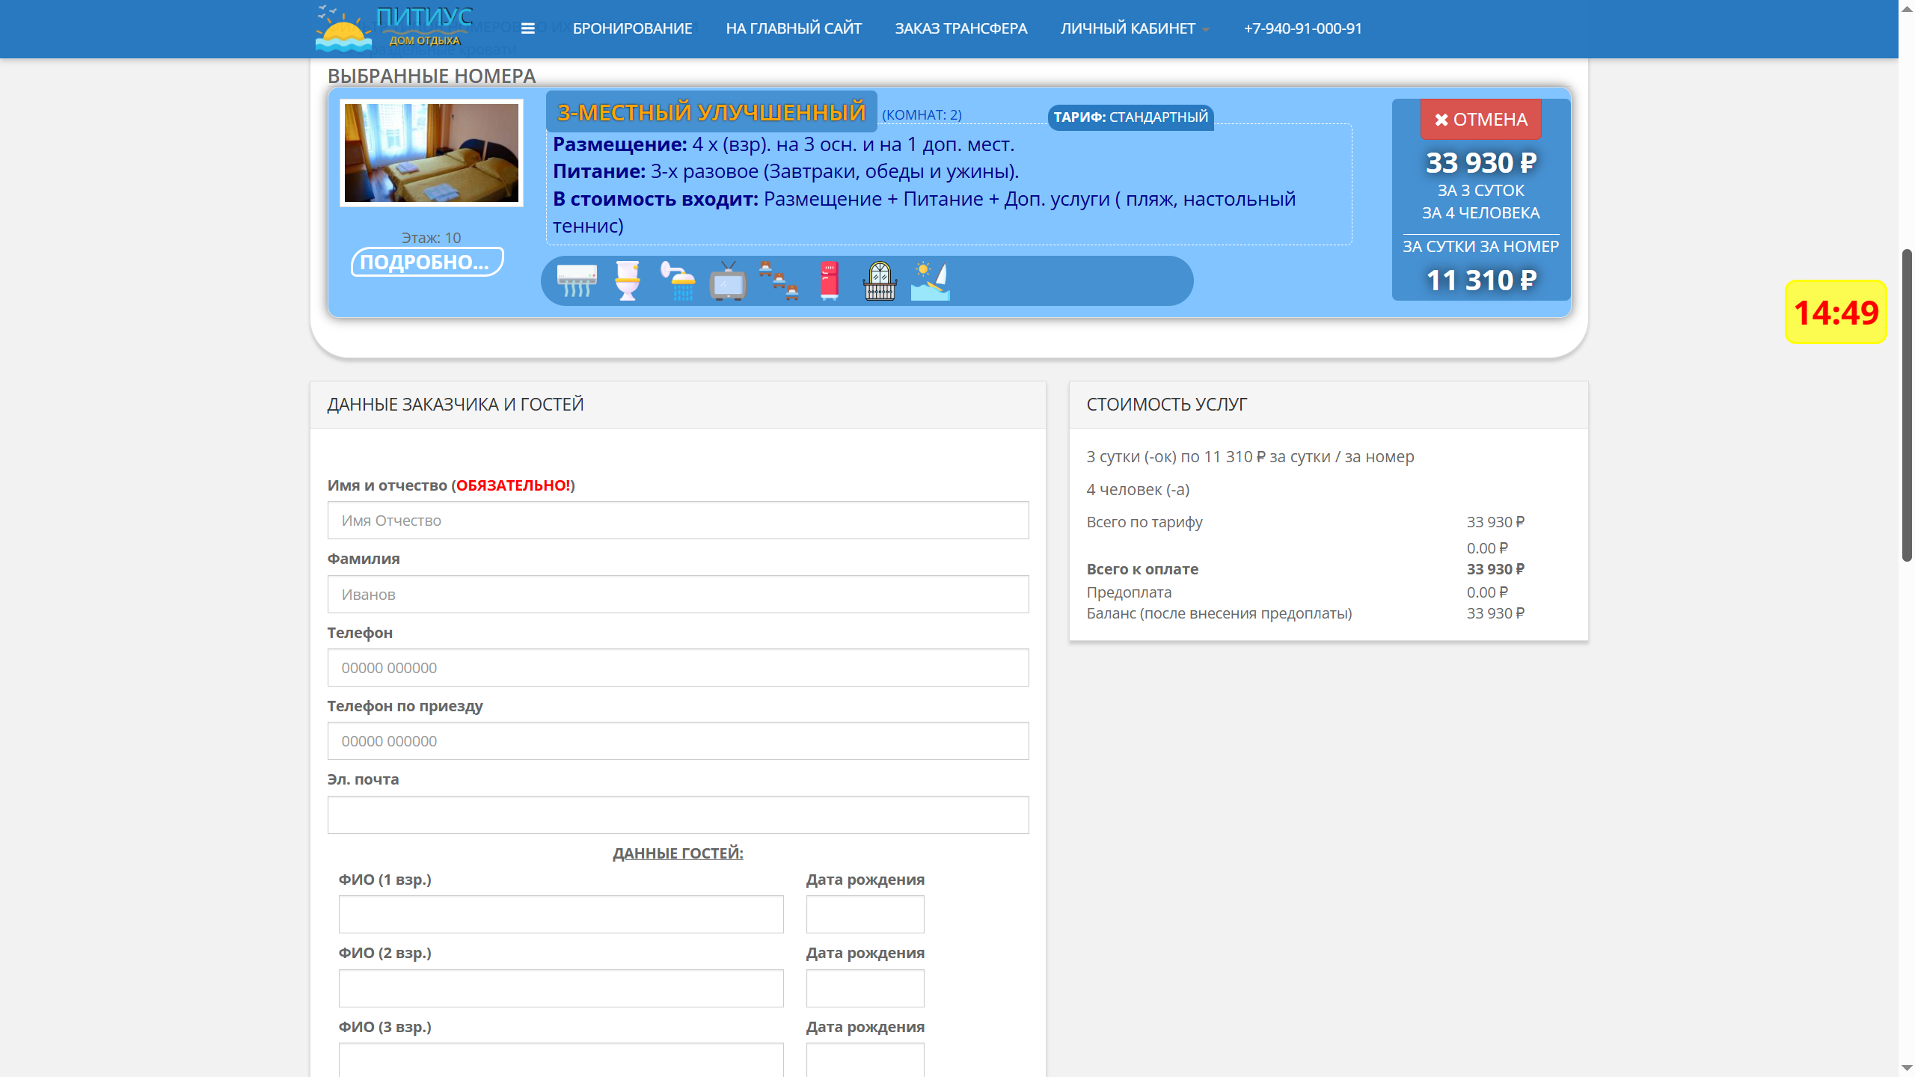Click Баланс (после внесения предоплаты) row
This screenshot has width=1915, height=1077.
coord(1305,613)
